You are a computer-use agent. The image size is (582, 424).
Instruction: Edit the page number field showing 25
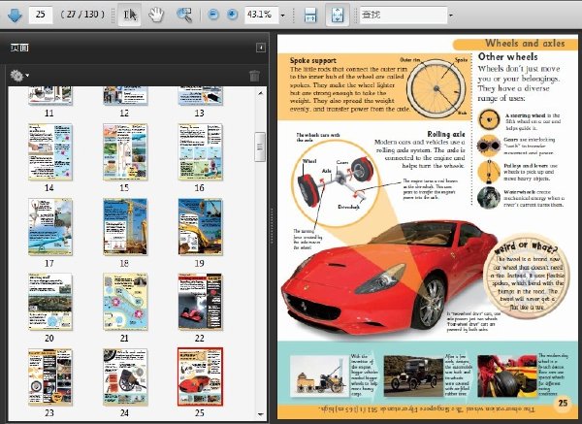(x=41, y=15)
